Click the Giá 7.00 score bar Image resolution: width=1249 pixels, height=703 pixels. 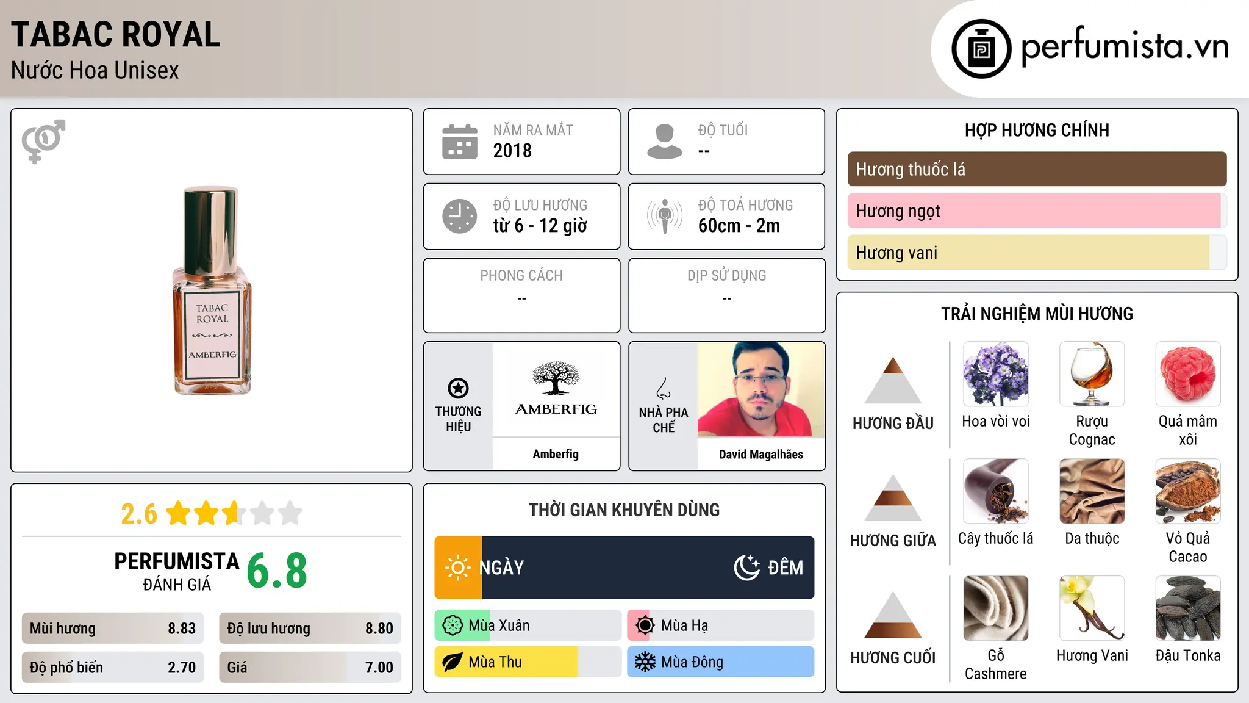coord(310,668)
